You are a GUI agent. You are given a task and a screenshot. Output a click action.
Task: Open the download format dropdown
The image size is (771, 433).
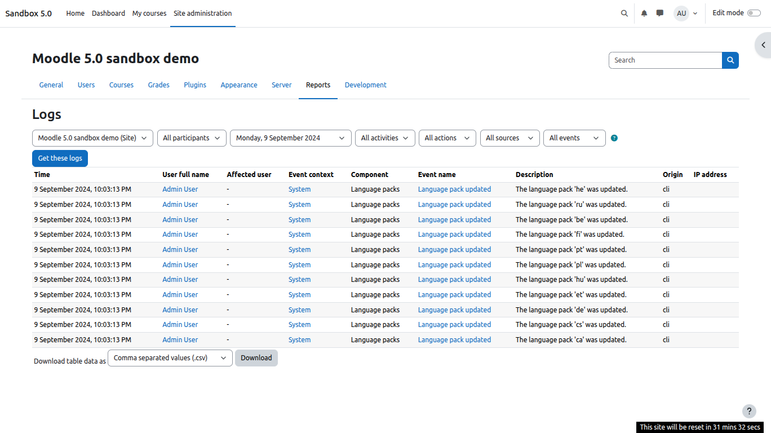pos(170,357)
